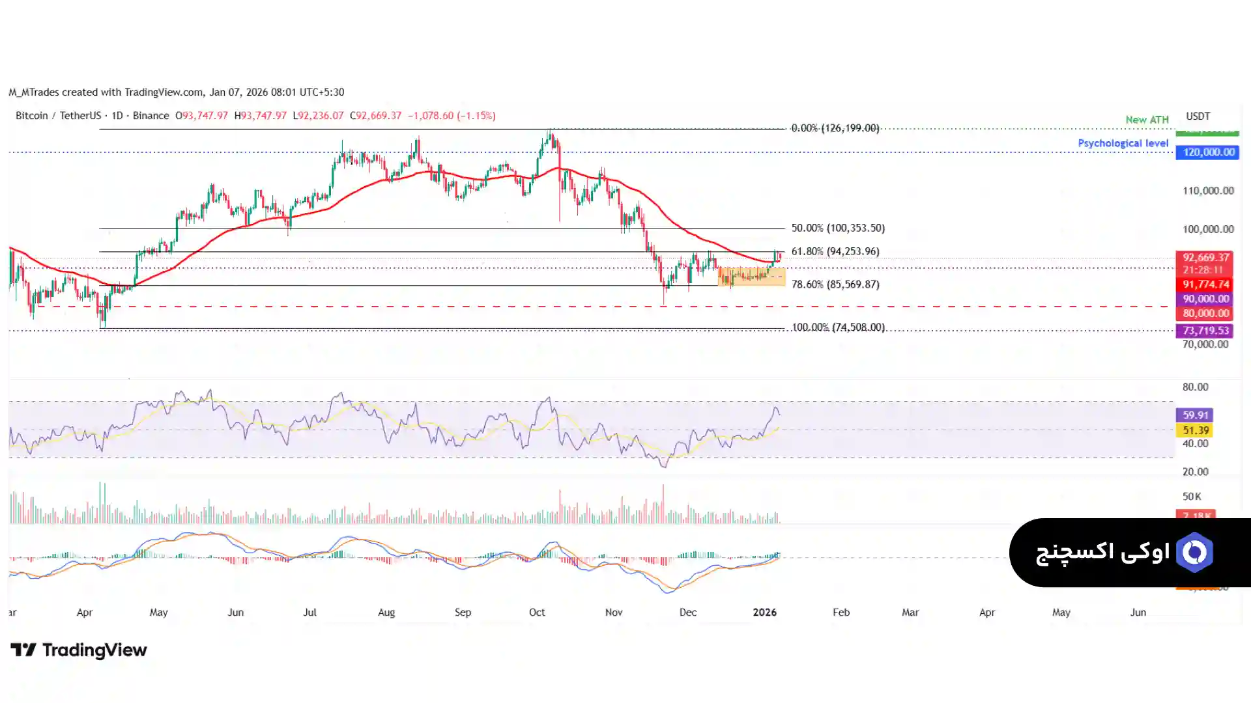Click the USDT currency label on price axis
This screenshot has height=703, width=1251.
[x=1198, y=117]
